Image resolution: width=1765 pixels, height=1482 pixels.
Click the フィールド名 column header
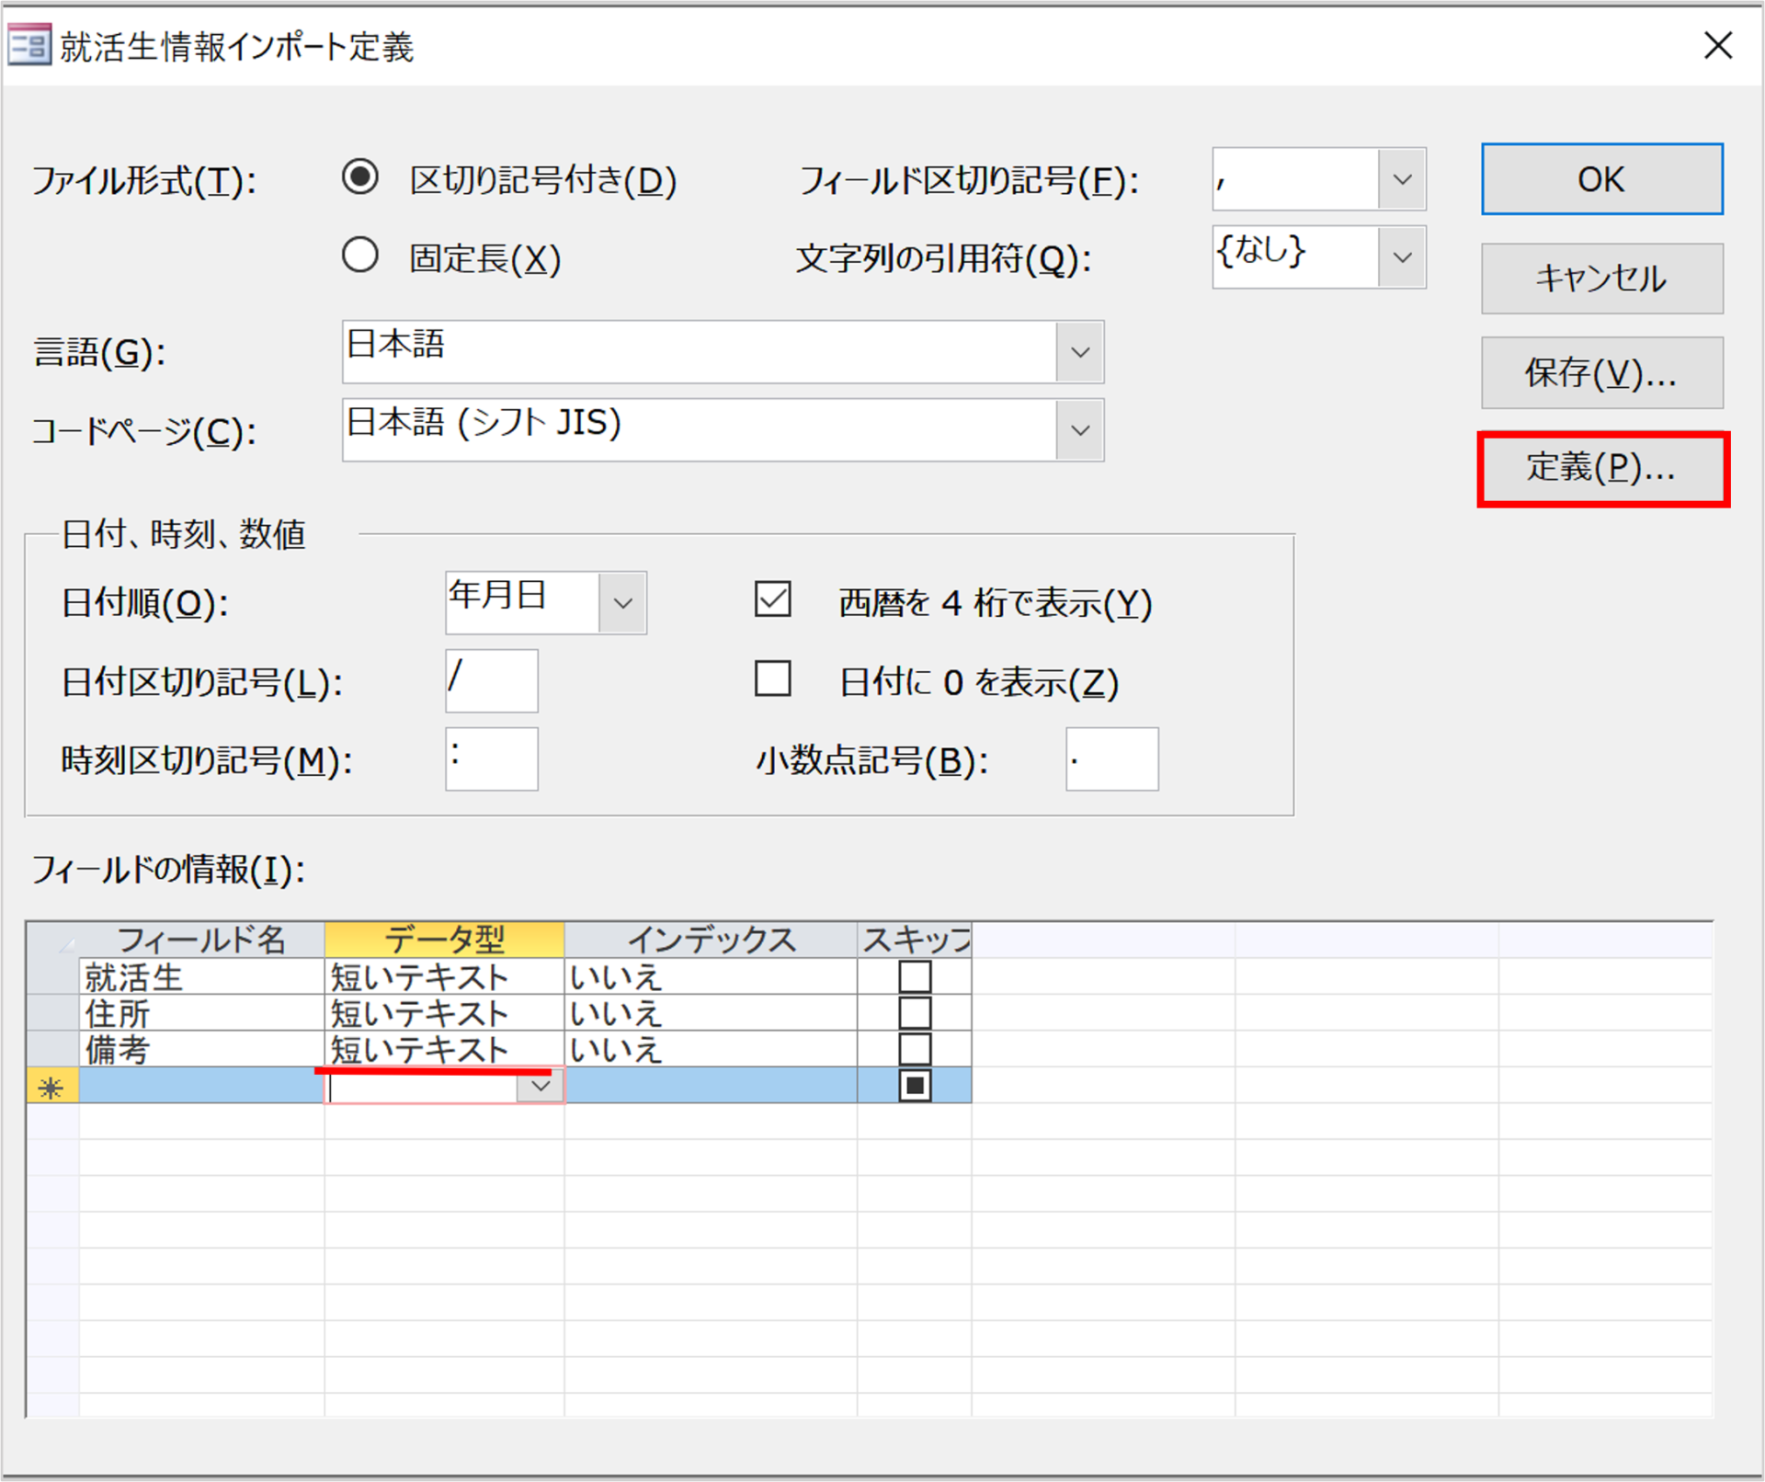point(201,940)
